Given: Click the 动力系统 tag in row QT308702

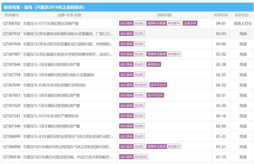Looking at the screenshot, I should (126, 23).
